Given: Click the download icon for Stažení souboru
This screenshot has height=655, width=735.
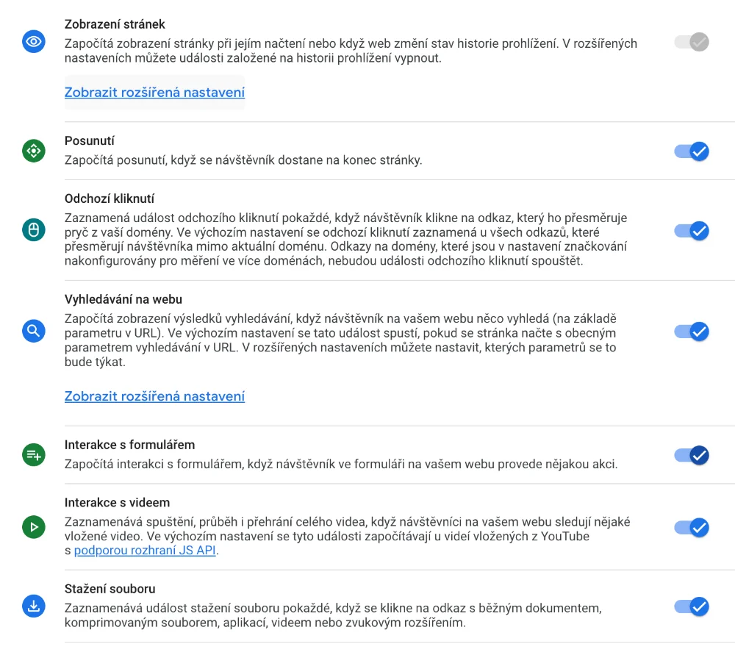Looking at the screenshot, I should click(34, 606).
